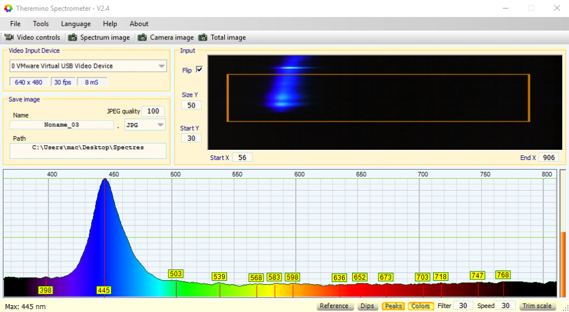This screenshot has width=569, height=312.
Task: Click the 503 peak label
Action: click(x=176, y=273)
